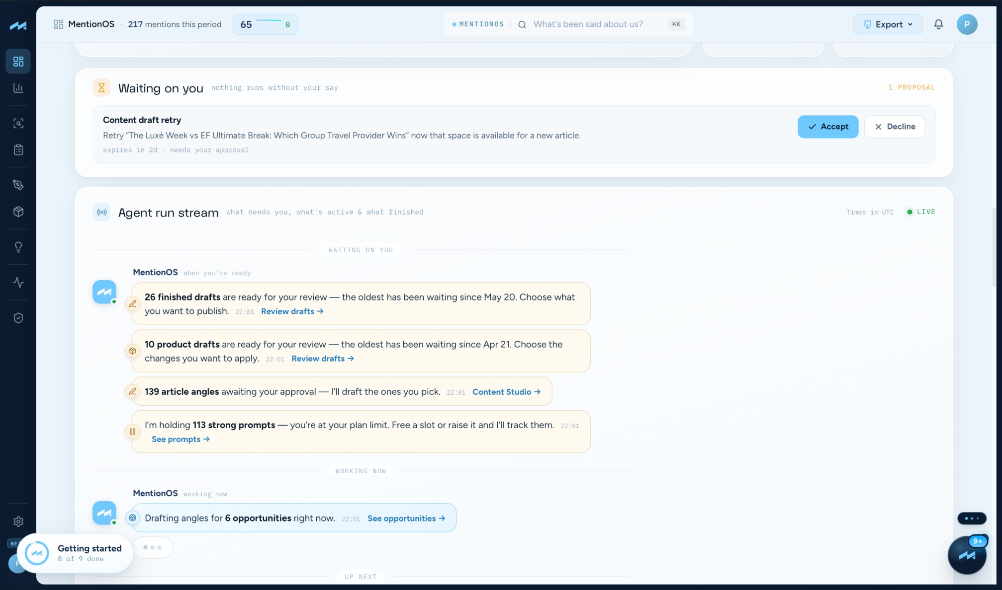Click "nothing runs without your say" subtitle

pos(274,88)
